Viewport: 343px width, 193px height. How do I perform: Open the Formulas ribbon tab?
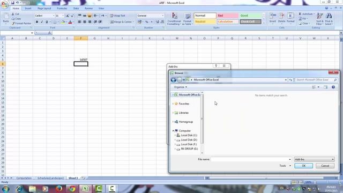(62, 9)
